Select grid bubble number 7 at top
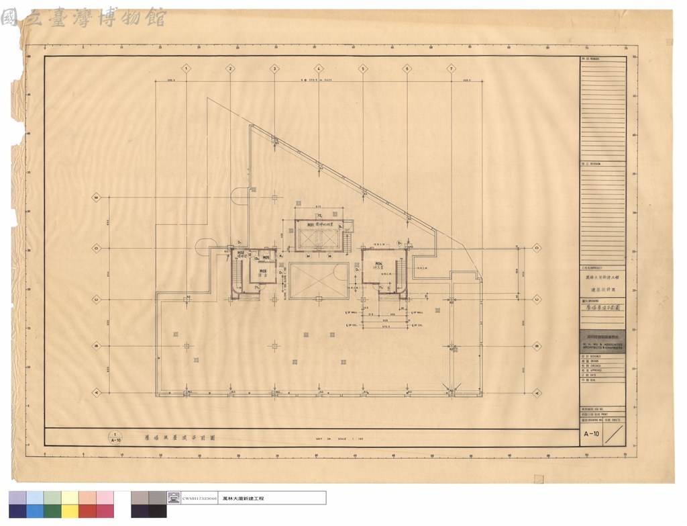Image resolution: width=687 pixels, height=526 pixels. (x=452, y=69)
